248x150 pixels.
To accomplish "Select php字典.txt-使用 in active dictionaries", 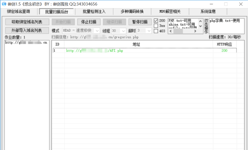I will (x=225, y=21).
